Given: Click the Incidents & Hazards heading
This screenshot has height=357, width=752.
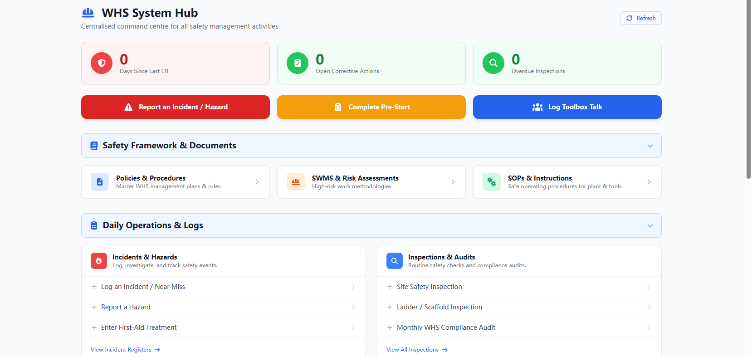Looking at the screenshot, I should pyautogui.click(x=145, y=257).
